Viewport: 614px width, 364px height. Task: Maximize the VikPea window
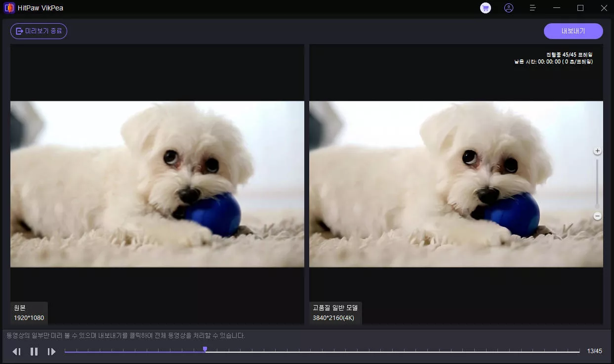coord(580,8)
